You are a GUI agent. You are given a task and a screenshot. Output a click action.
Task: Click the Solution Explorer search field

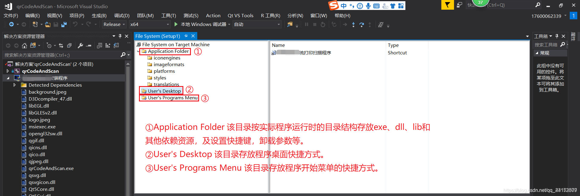[62, 55]
